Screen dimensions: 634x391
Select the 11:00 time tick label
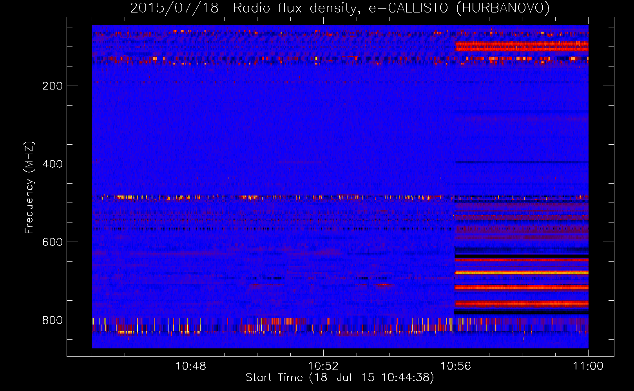click(588, 366)
